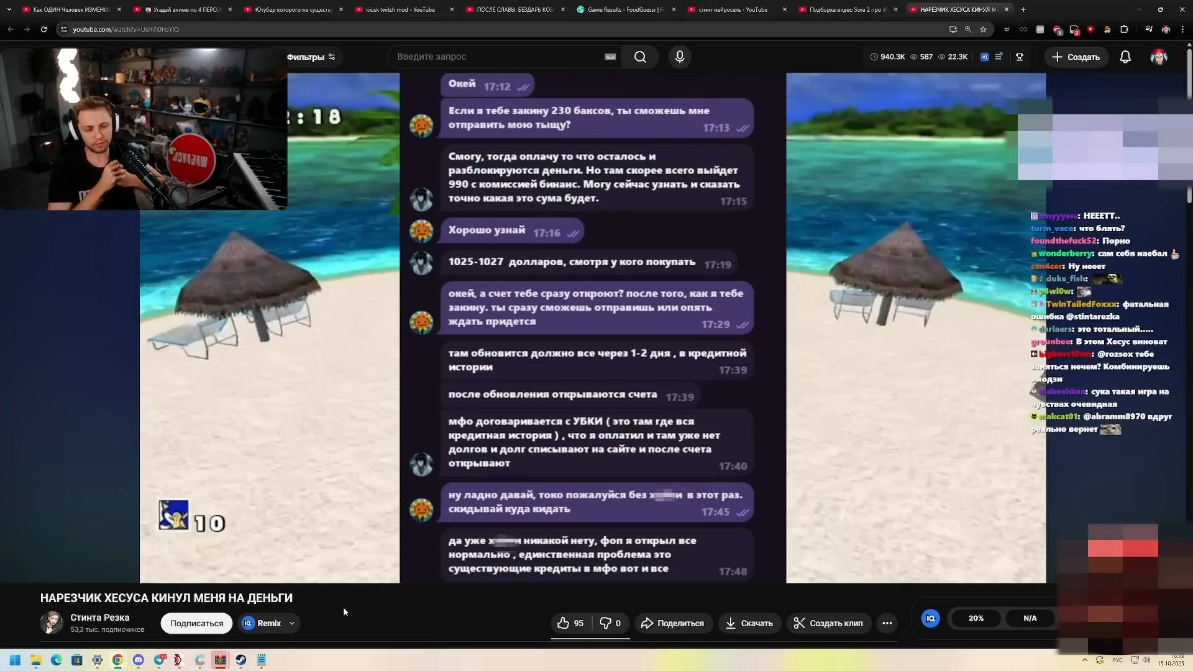Open the YouTube notifications bell

pyautogui.click(x=1125, y=57)
